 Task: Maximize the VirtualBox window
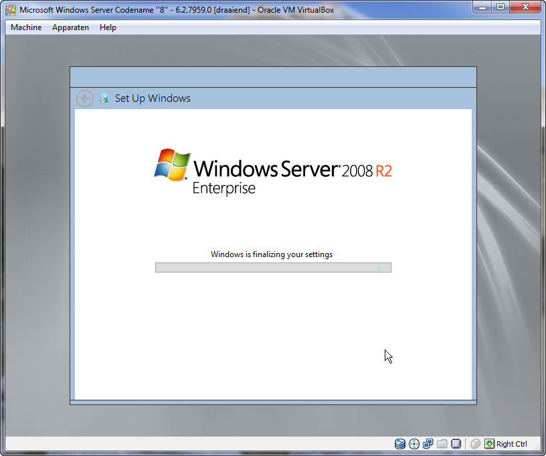tap(500, 7)
